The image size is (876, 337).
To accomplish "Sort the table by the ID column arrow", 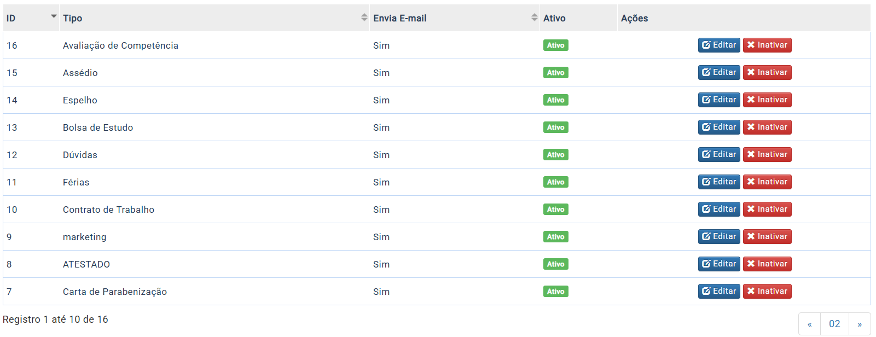I will pos(54,16).
